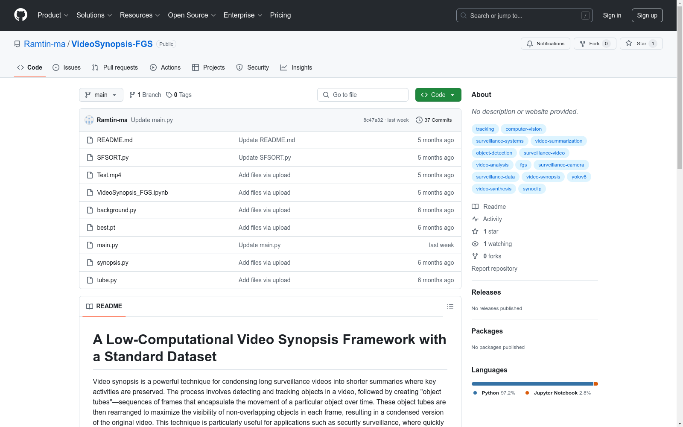Click the file icon for main.py
This screenshot has width=683, height=427.
(90, 245)
